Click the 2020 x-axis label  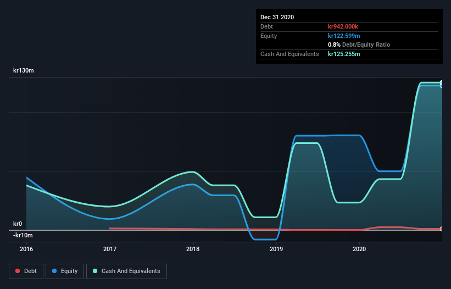click(x=359, y=249)
